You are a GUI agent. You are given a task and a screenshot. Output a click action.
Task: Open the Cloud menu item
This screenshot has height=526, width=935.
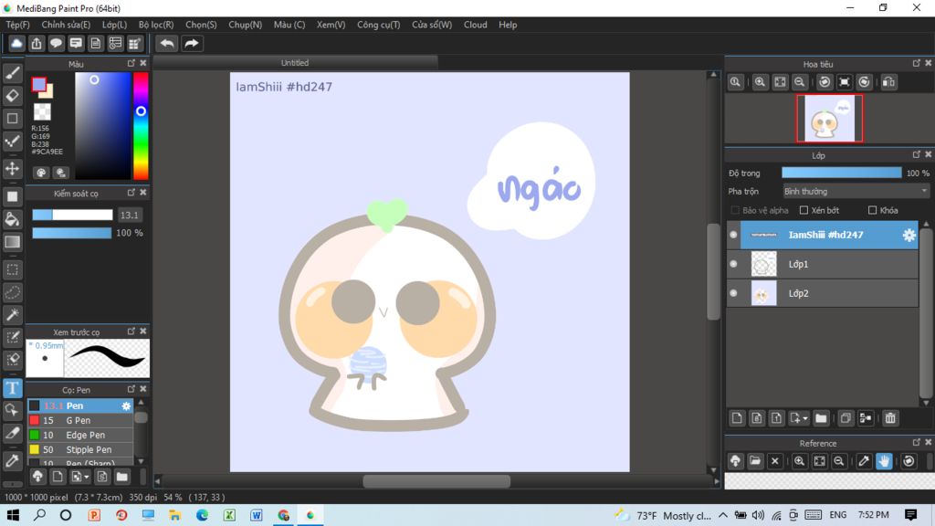(475, 25)
